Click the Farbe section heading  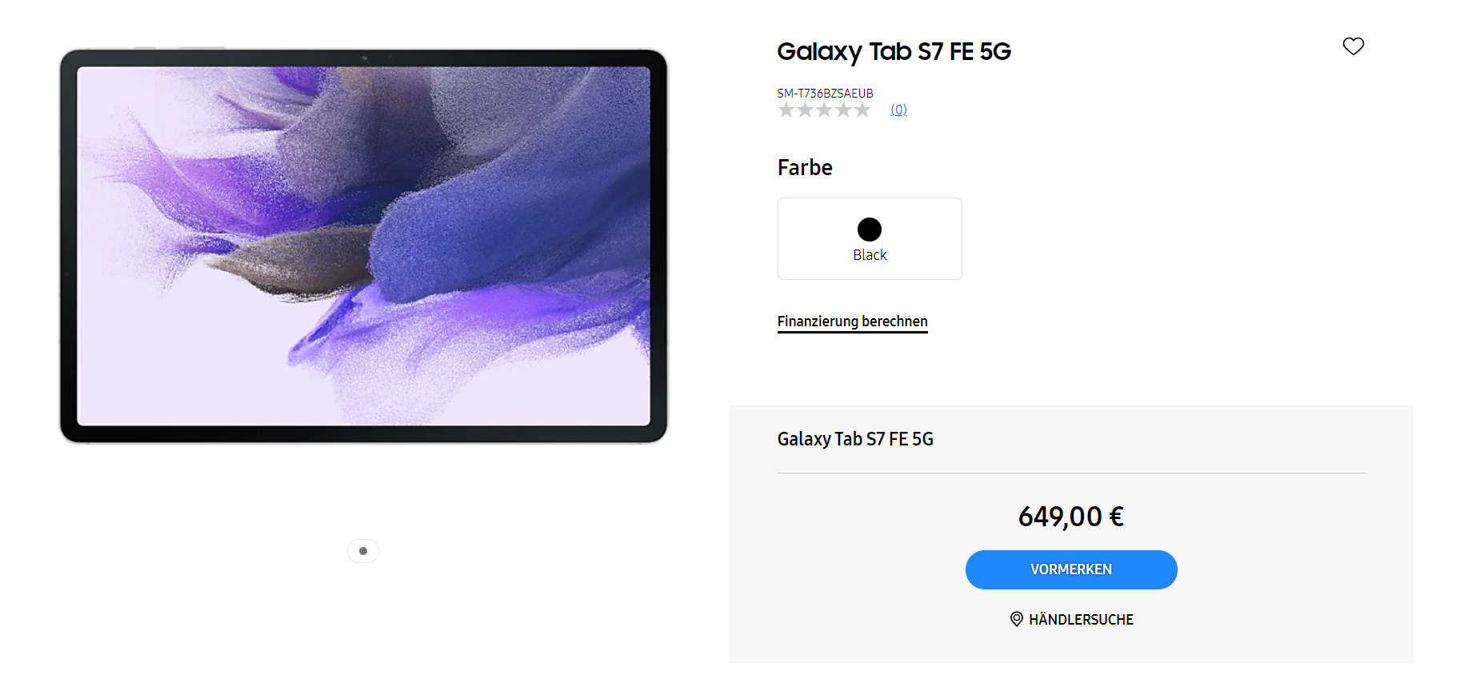(805, 168)
